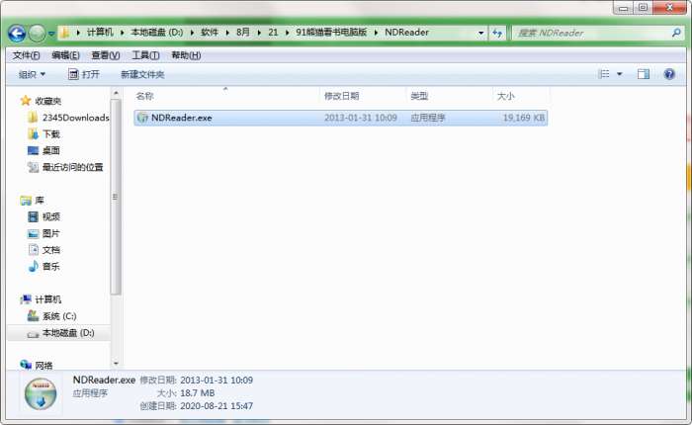This screenshot has width=692, height=425.
Task: Click the search NDReader input field
Action: (x=591, y=33)
